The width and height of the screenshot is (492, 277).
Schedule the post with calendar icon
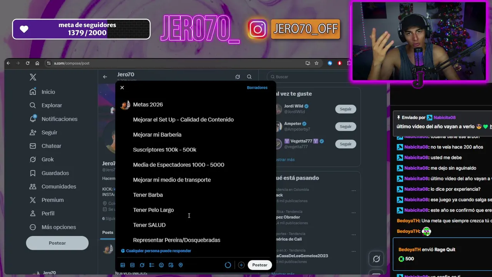point(171,265)
